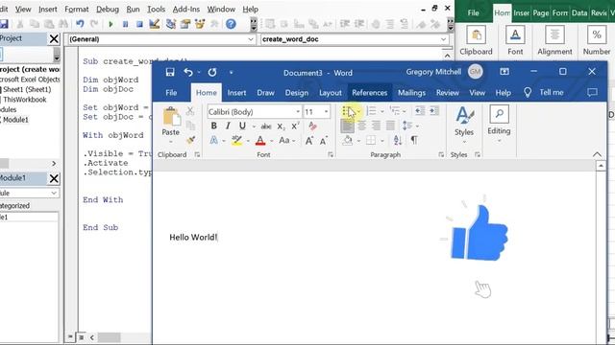The width and height of the screenshot is (615, 345).
Task: Open the Tools menu in VBA editor
Action: point(156,9)
